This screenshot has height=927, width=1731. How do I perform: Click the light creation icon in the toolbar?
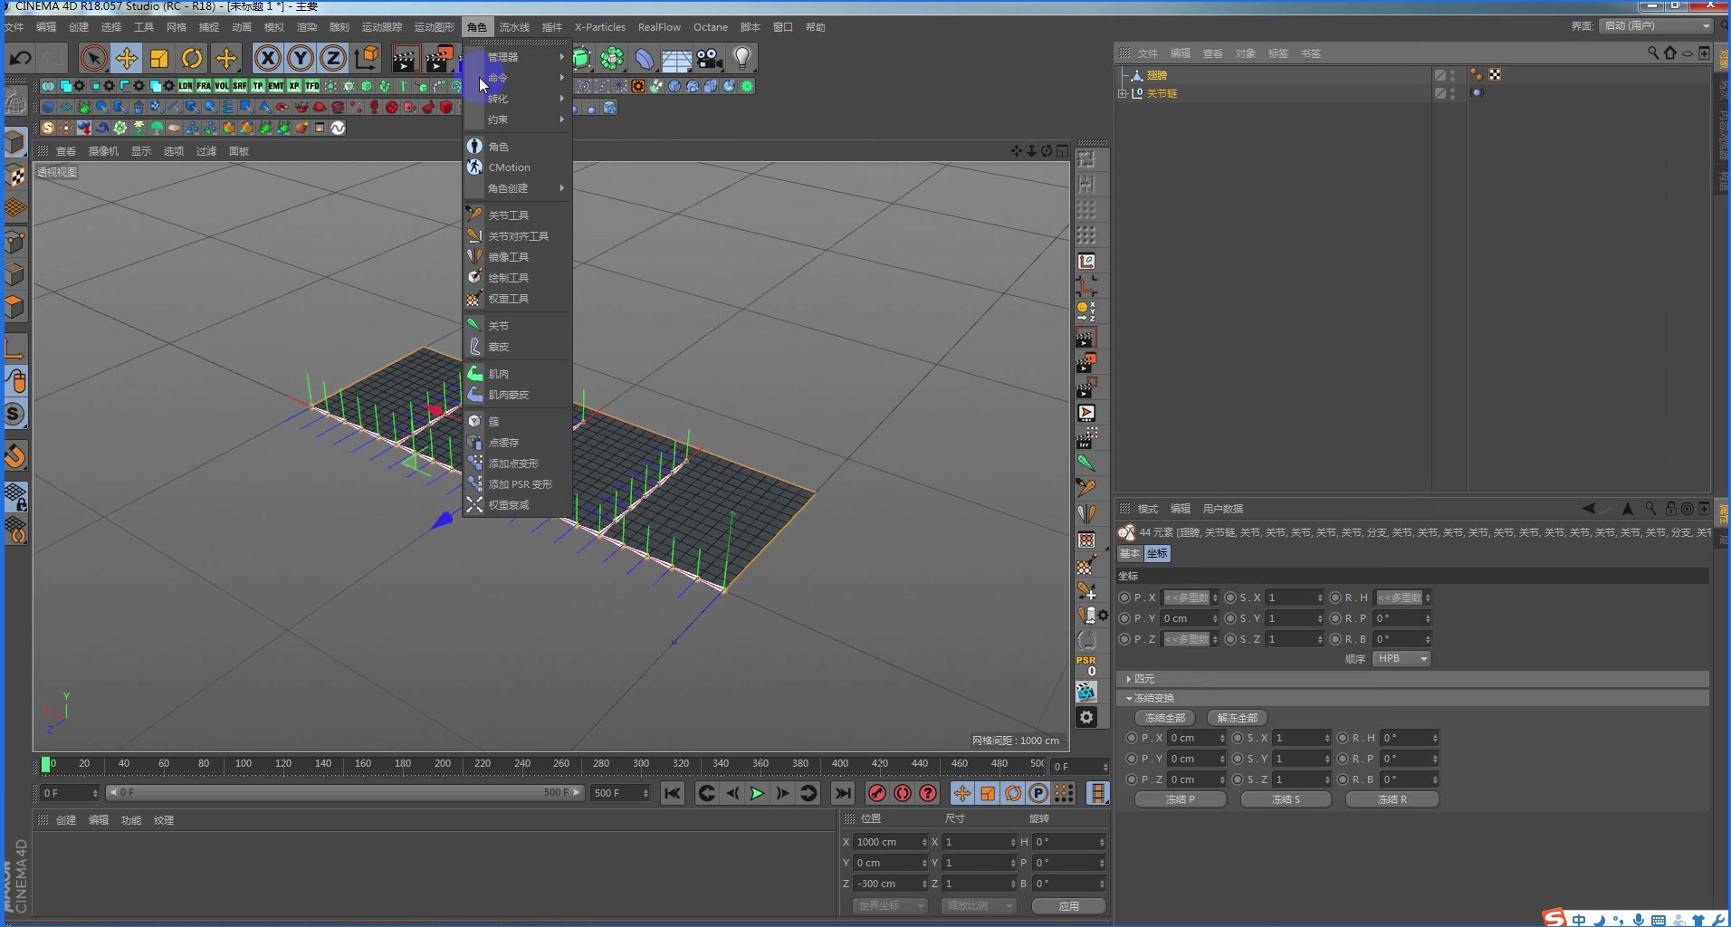(x=741, y=58)
